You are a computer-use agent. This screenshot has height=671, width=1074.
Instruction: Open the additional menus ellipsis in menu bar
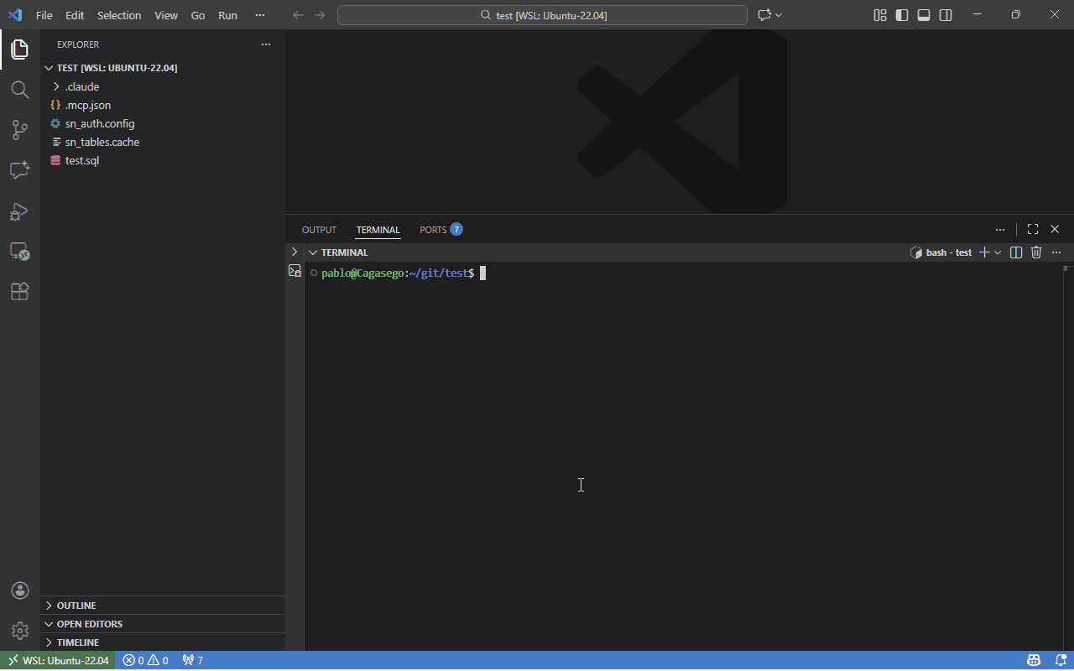[260, 15]
